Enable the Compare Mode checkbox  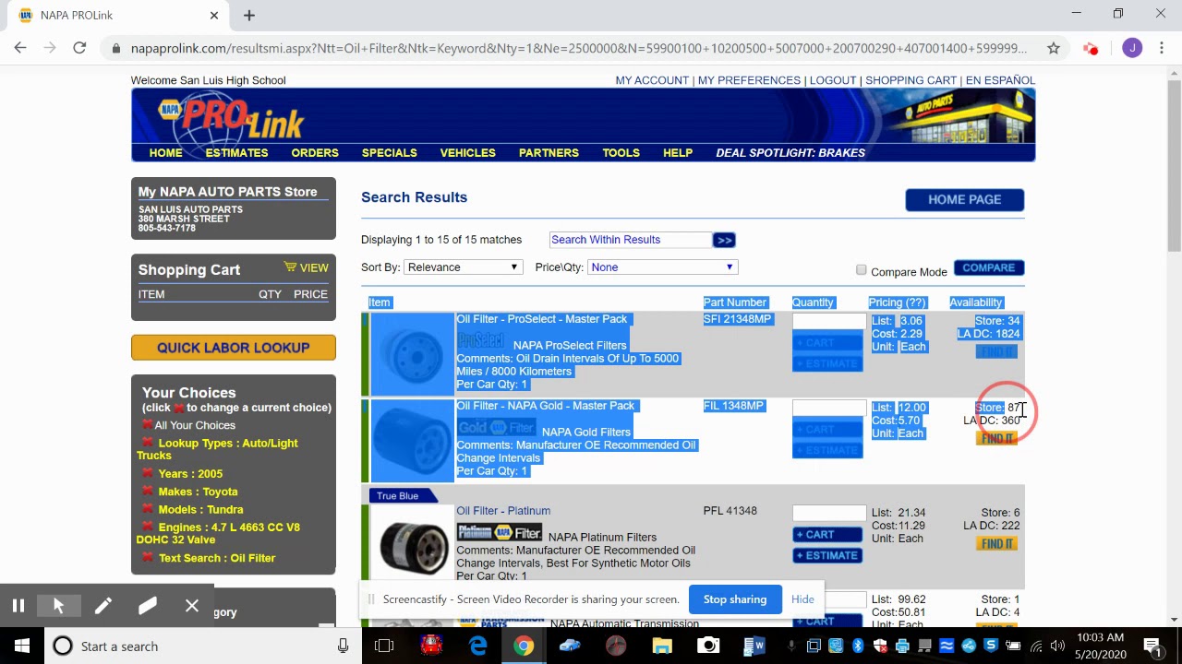click(x=861, y=270)
